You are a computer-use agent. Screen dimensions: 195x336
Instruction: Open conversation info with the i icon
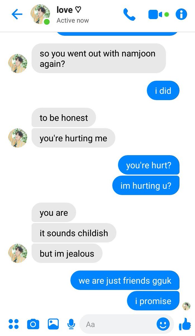[x=181, y=14]
